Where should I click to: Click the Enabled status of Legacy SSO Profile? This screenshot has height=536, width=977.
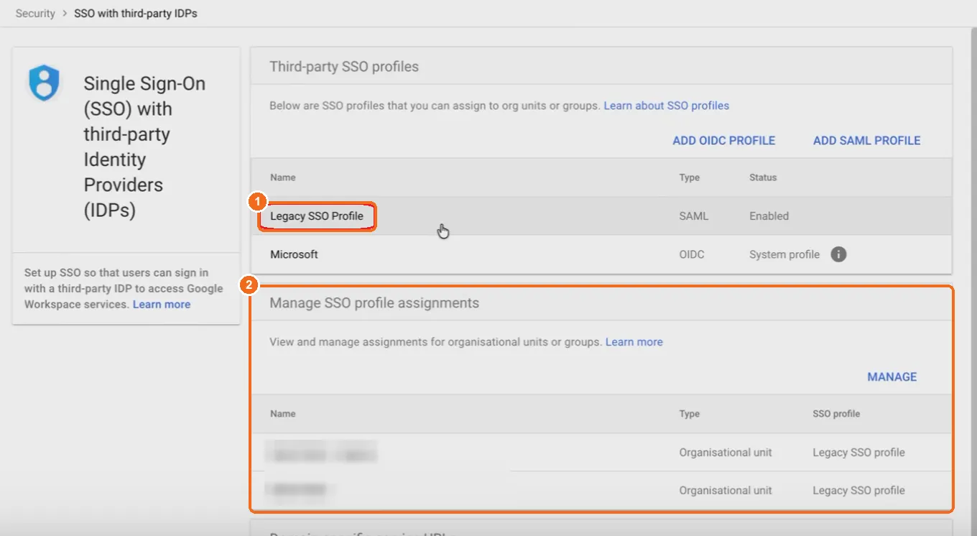(769, 216)
